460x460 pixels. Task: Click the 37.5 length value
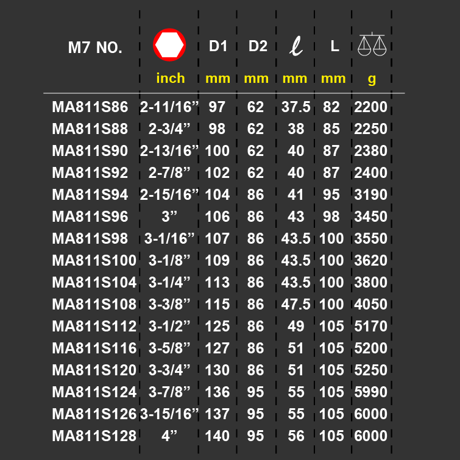coord(295,107)
